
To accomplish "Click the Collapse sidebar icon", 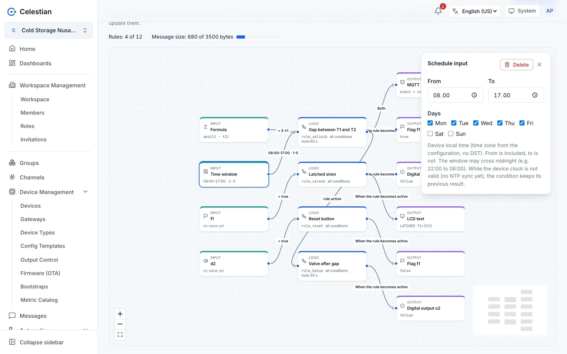I will click(x=12, y=342).
